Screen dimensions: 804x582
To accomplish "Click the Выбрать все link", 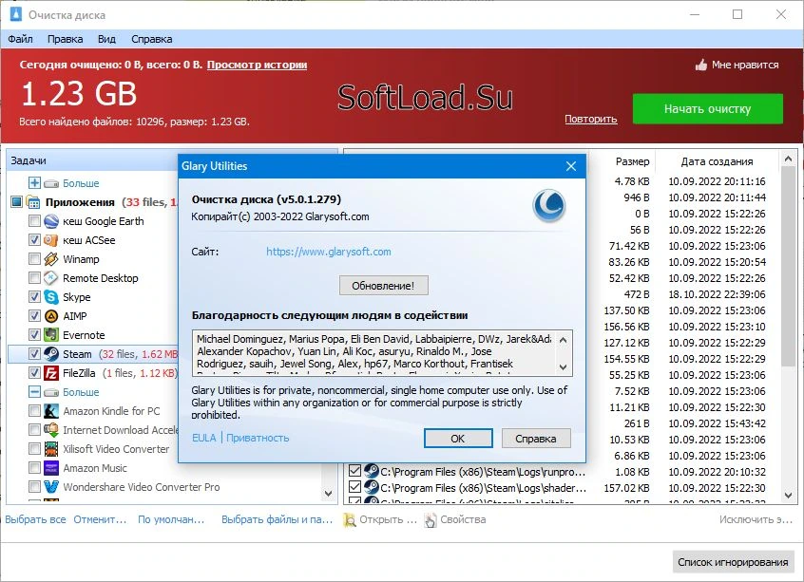I will 35,519.
